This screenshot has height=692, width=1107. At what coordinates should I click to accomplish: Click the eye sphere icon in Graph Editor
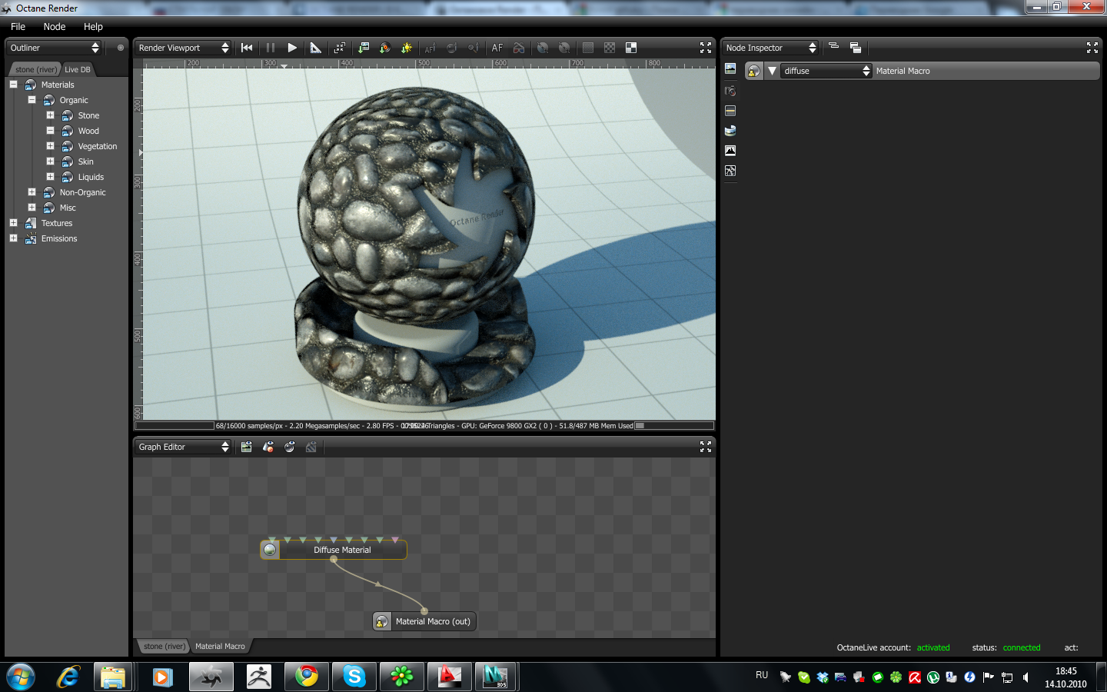click(290, 447)
